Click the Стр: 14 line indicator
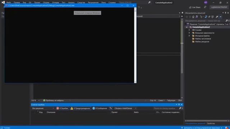230x129 pixels. (153, 100)
